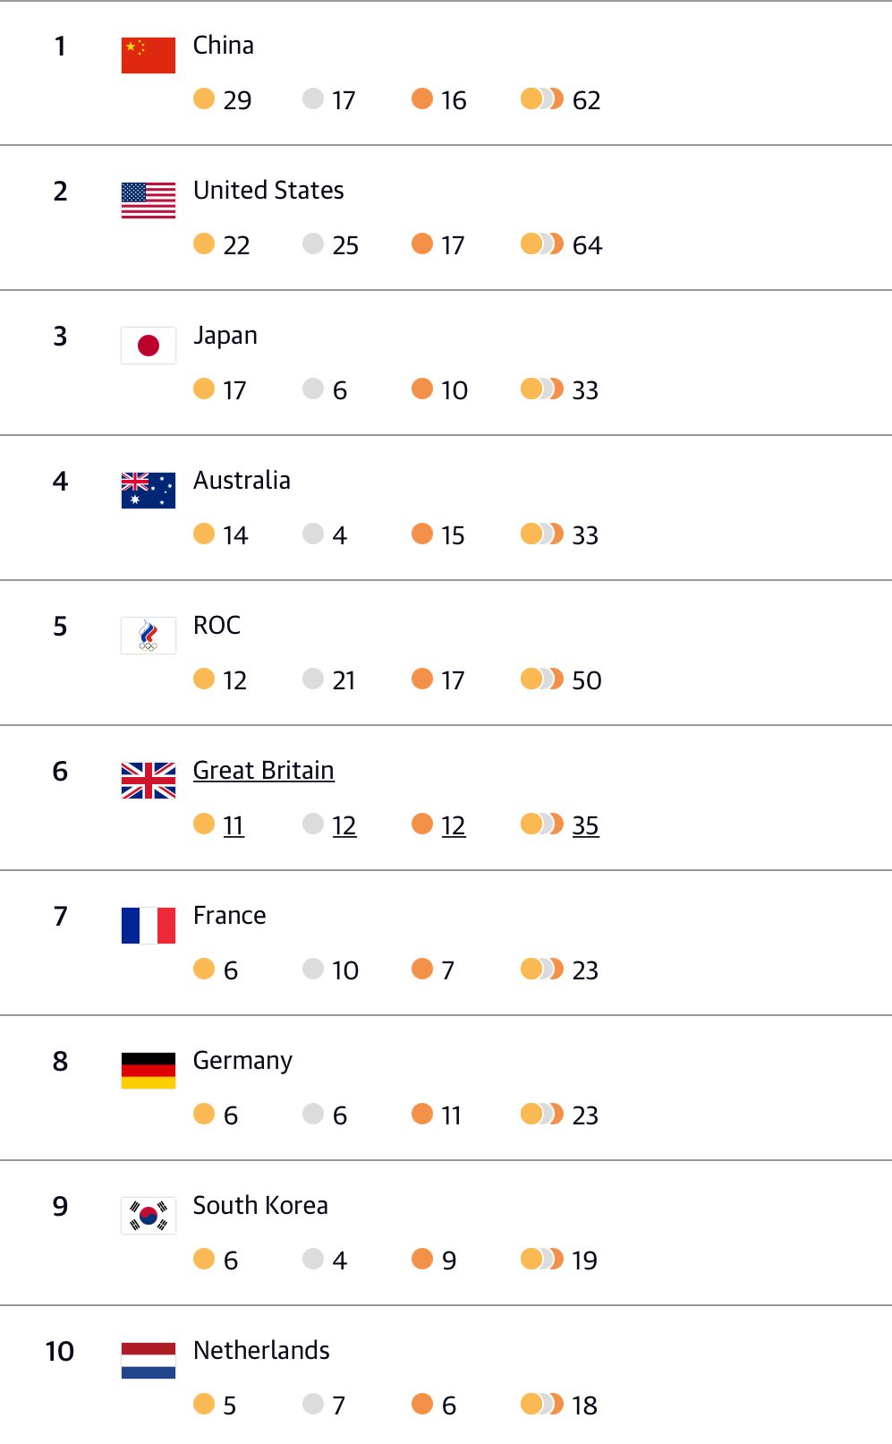Image resolution: width=892 pixels, height=1444 pixels.
Task: Click United States' silver medal icon
Action: (x=313, y=244)
